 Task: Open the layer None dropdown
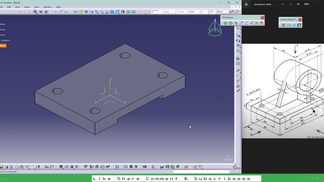(223, 12)
